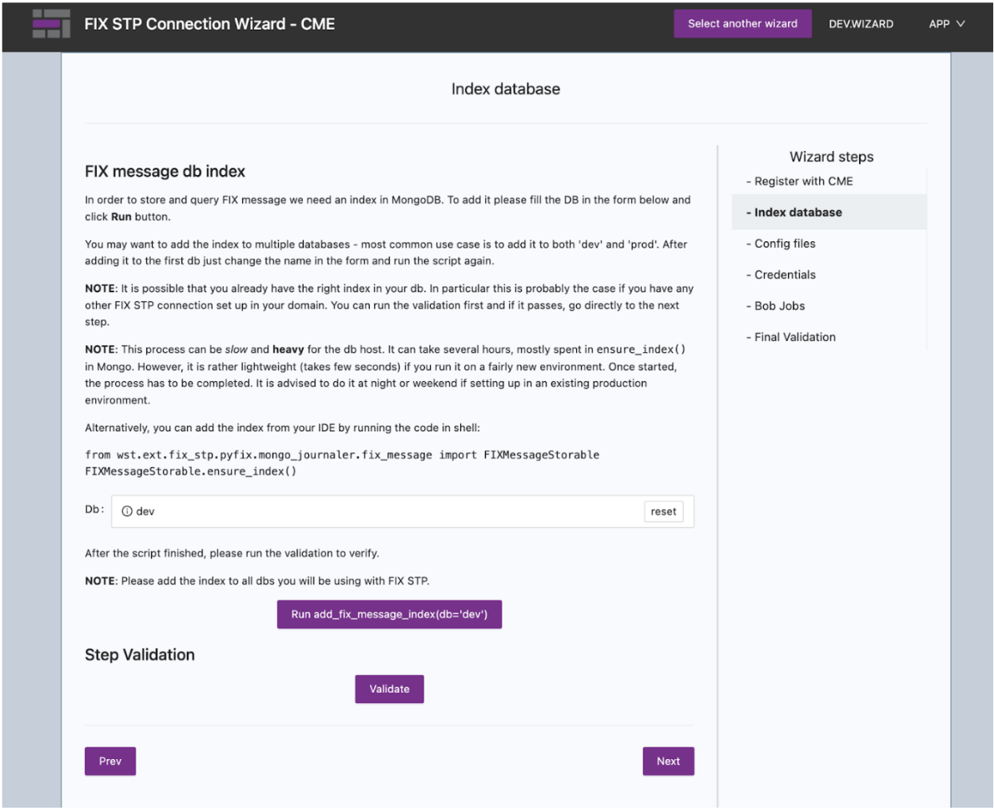
Task: Click the 'from wst.ext.fix_stp' import code line
Action: click(342, 455)
